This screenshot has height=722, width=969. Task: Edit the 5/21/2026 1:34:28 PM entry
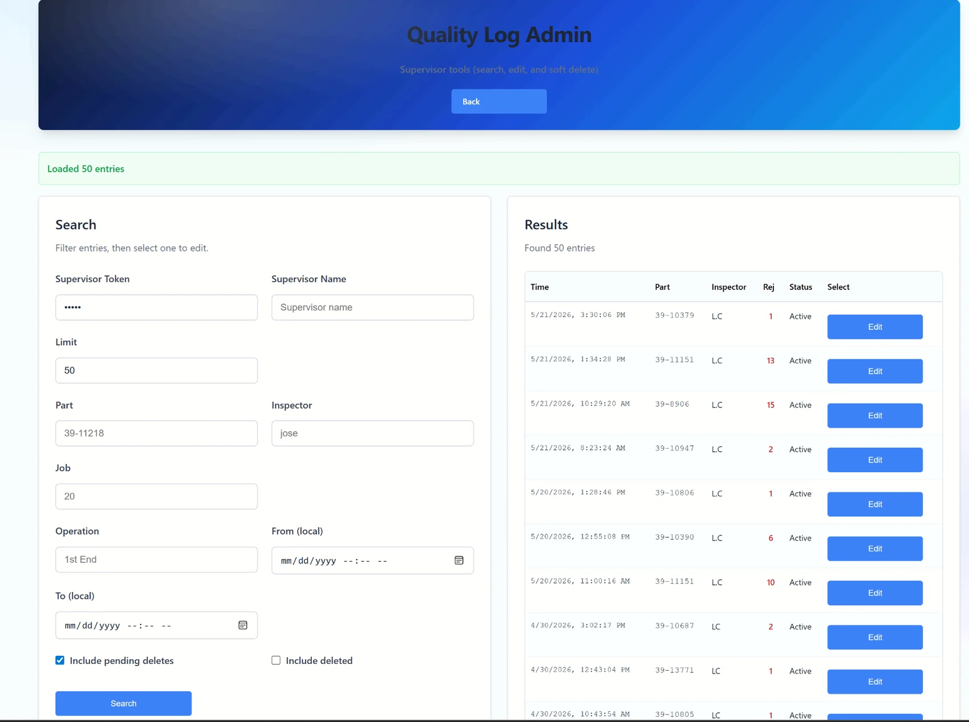875,371
